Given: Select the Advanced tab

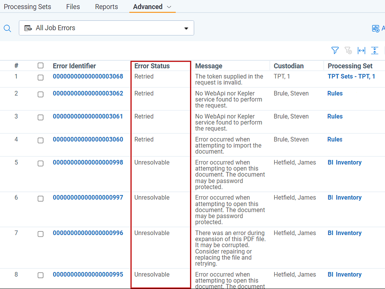Looking at the screenshot, I should [147, 7].
